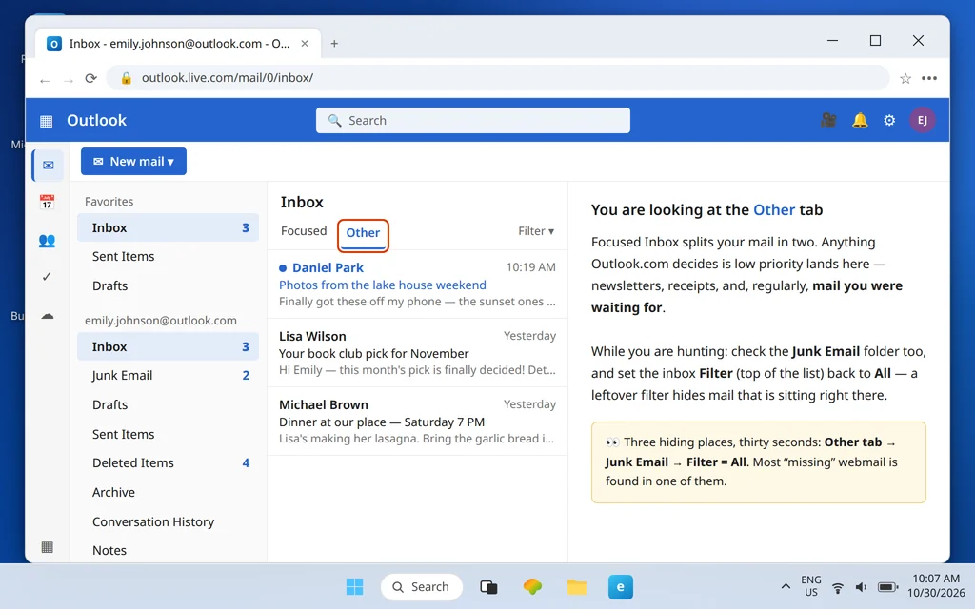
Task: Open Favorites Sent Items folder
Action: pyautogui.click(x=168, y=257)
